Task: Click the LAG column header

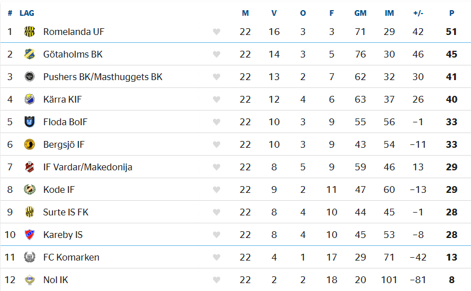Action: [27, 13]
